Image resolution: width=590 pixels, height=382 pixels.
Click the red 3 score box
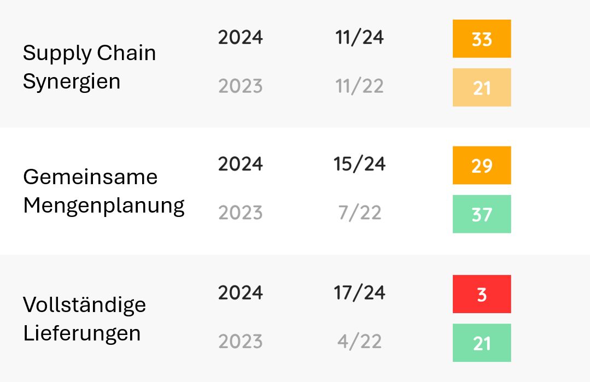[x=481, y=294]
